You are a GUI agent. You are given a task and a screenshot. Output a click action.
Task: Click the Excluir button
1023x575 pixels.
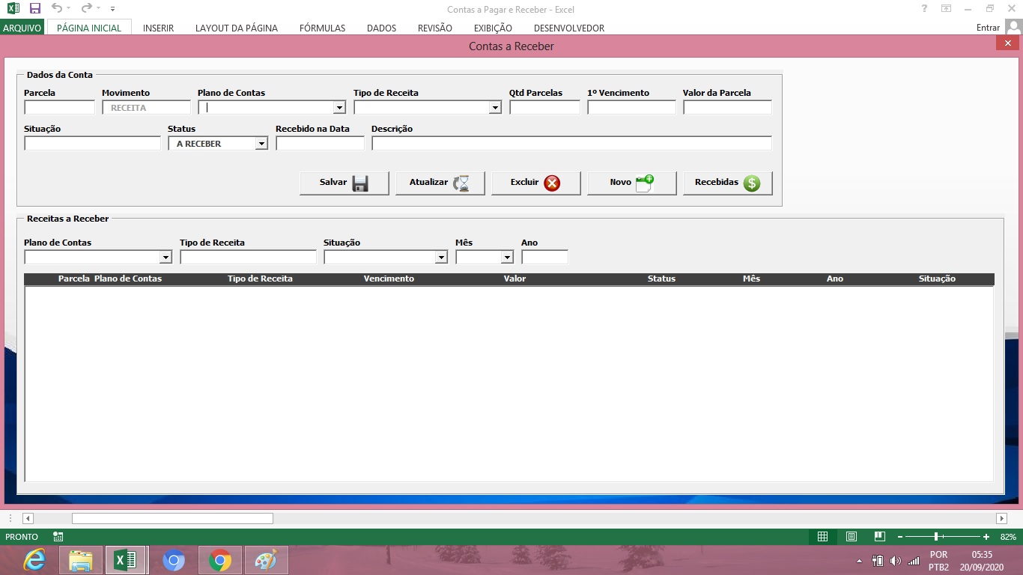click(535, 183)
